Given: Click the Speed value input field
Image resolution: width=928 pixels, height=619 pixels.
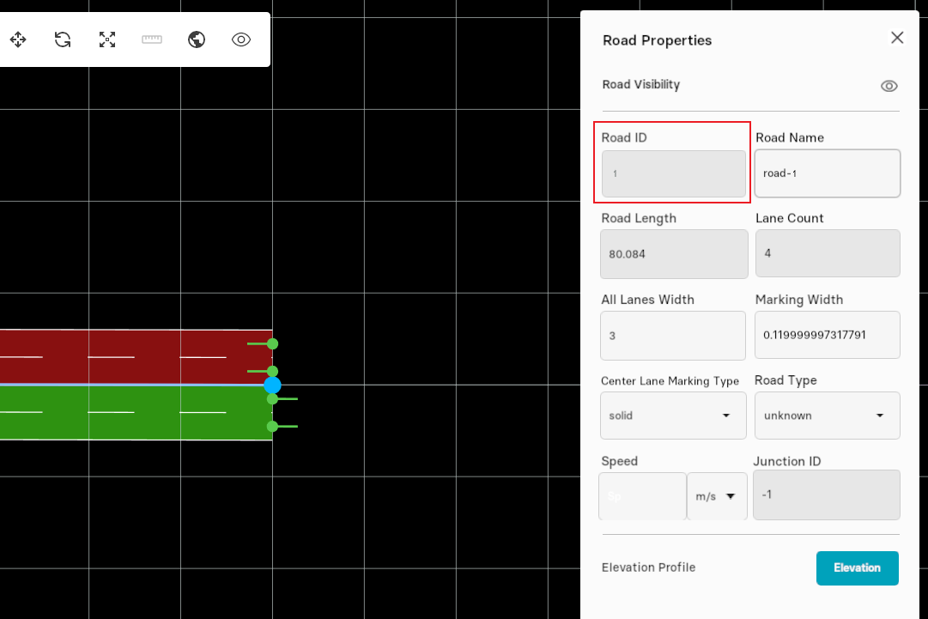Looking at the screenshot, I should pyautogui.click(x=642, y=496).
